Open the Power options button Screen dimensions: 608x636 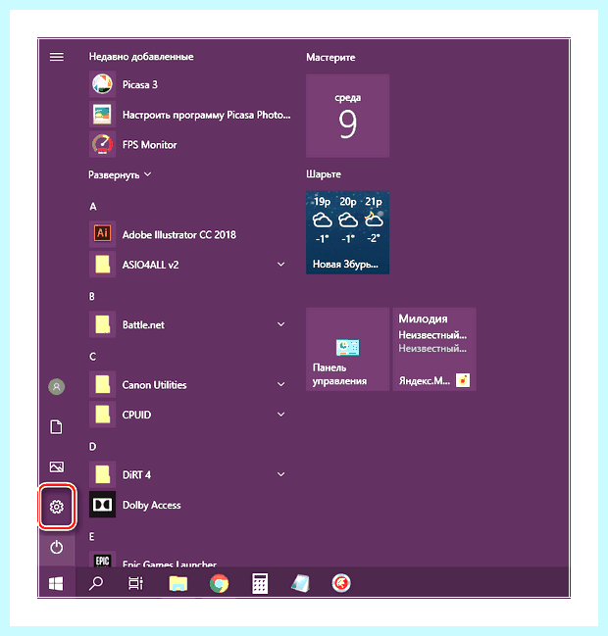pos(57,547)
